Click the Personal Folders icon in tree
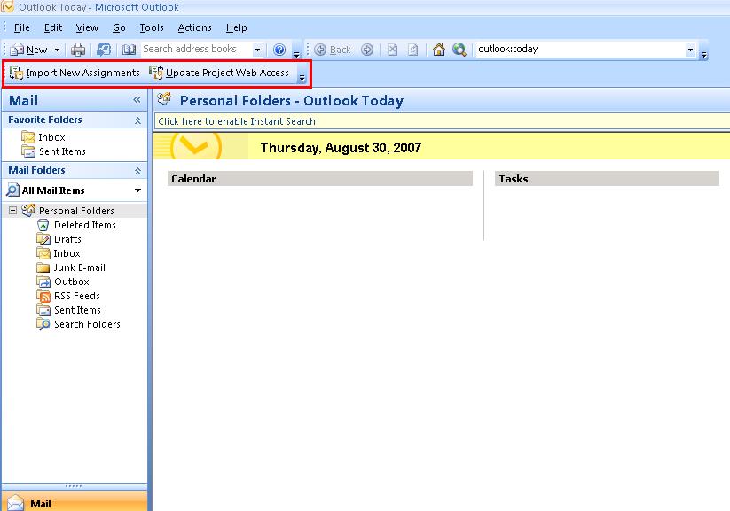Image resolution: width=730 pixels, height=511 pixels. [x=28, y=211]
